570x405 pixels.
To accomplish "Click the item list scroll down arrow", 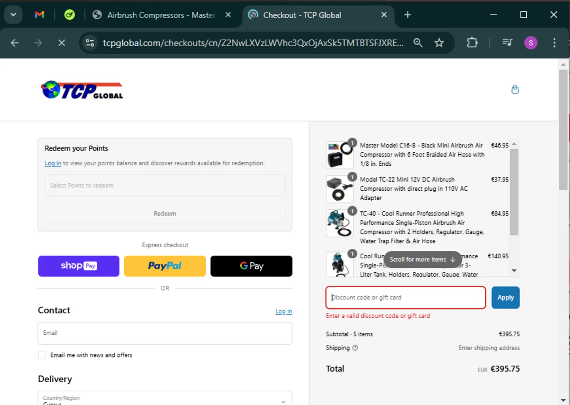I will coord(514,271).
